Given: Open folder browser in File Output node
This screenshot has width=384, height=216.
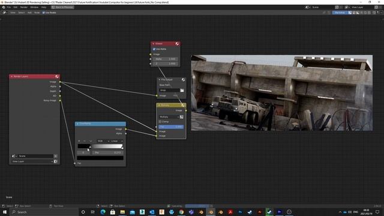Looking at the screenshot, I should click(182, 91).
